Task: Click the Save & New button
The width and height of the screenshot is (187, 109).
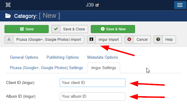Action: [113, 29]
